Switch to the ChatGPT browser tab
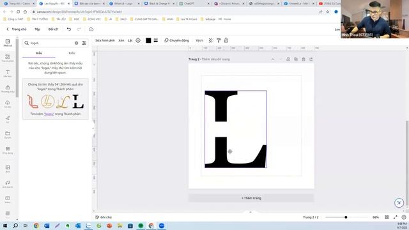 coord(194,4)
